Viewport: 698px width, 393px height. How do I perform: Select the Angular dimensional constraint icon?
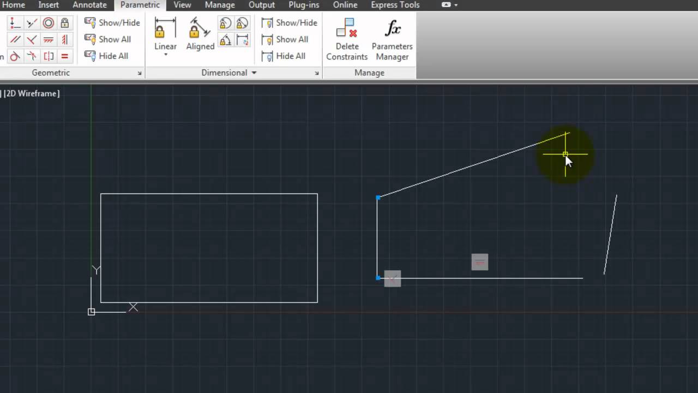coord(225,39)
